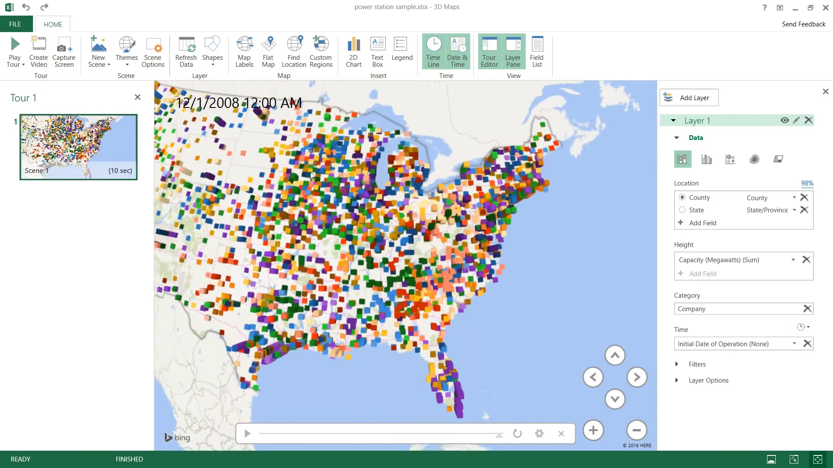This screenshot has height=468, width=833.
Task: Choose the Bubble chart visualization icon
Action: [730, 159]
